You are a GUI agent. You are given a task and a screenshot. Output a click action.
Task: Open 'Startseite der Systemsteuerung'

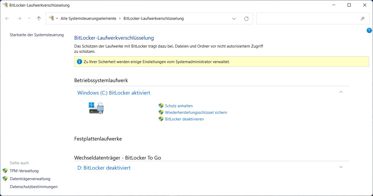click(37, 35)
